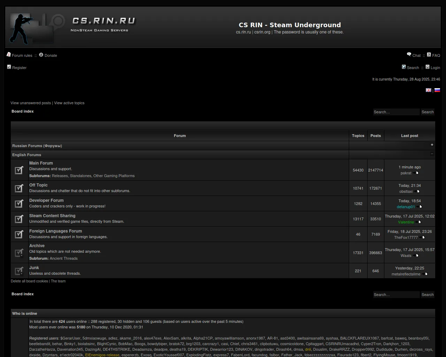
Task: Open the Steam Content Sharing forum
Action: (52, 216)
